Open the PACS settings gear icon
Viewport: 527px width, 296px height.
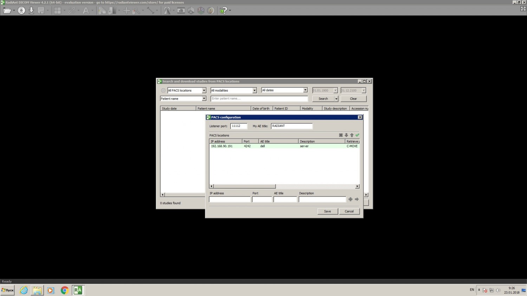(x=163, y=90)
